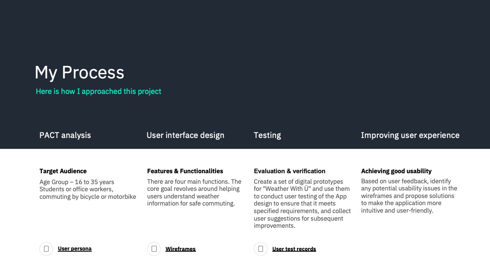Select the Improving user experience heading

tap(410, 135)
